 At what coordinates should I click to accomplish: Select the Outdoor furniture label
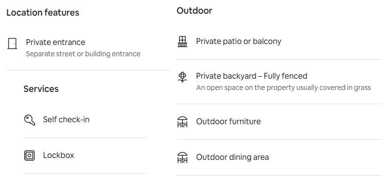tap(229, 121)
